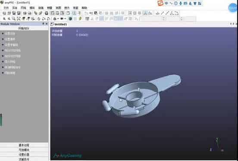Image resolution: width=238 pixels, height=161 pixels.
Task: Click the Sogou microphone voice input icon
Action: (x=181, y=3)
